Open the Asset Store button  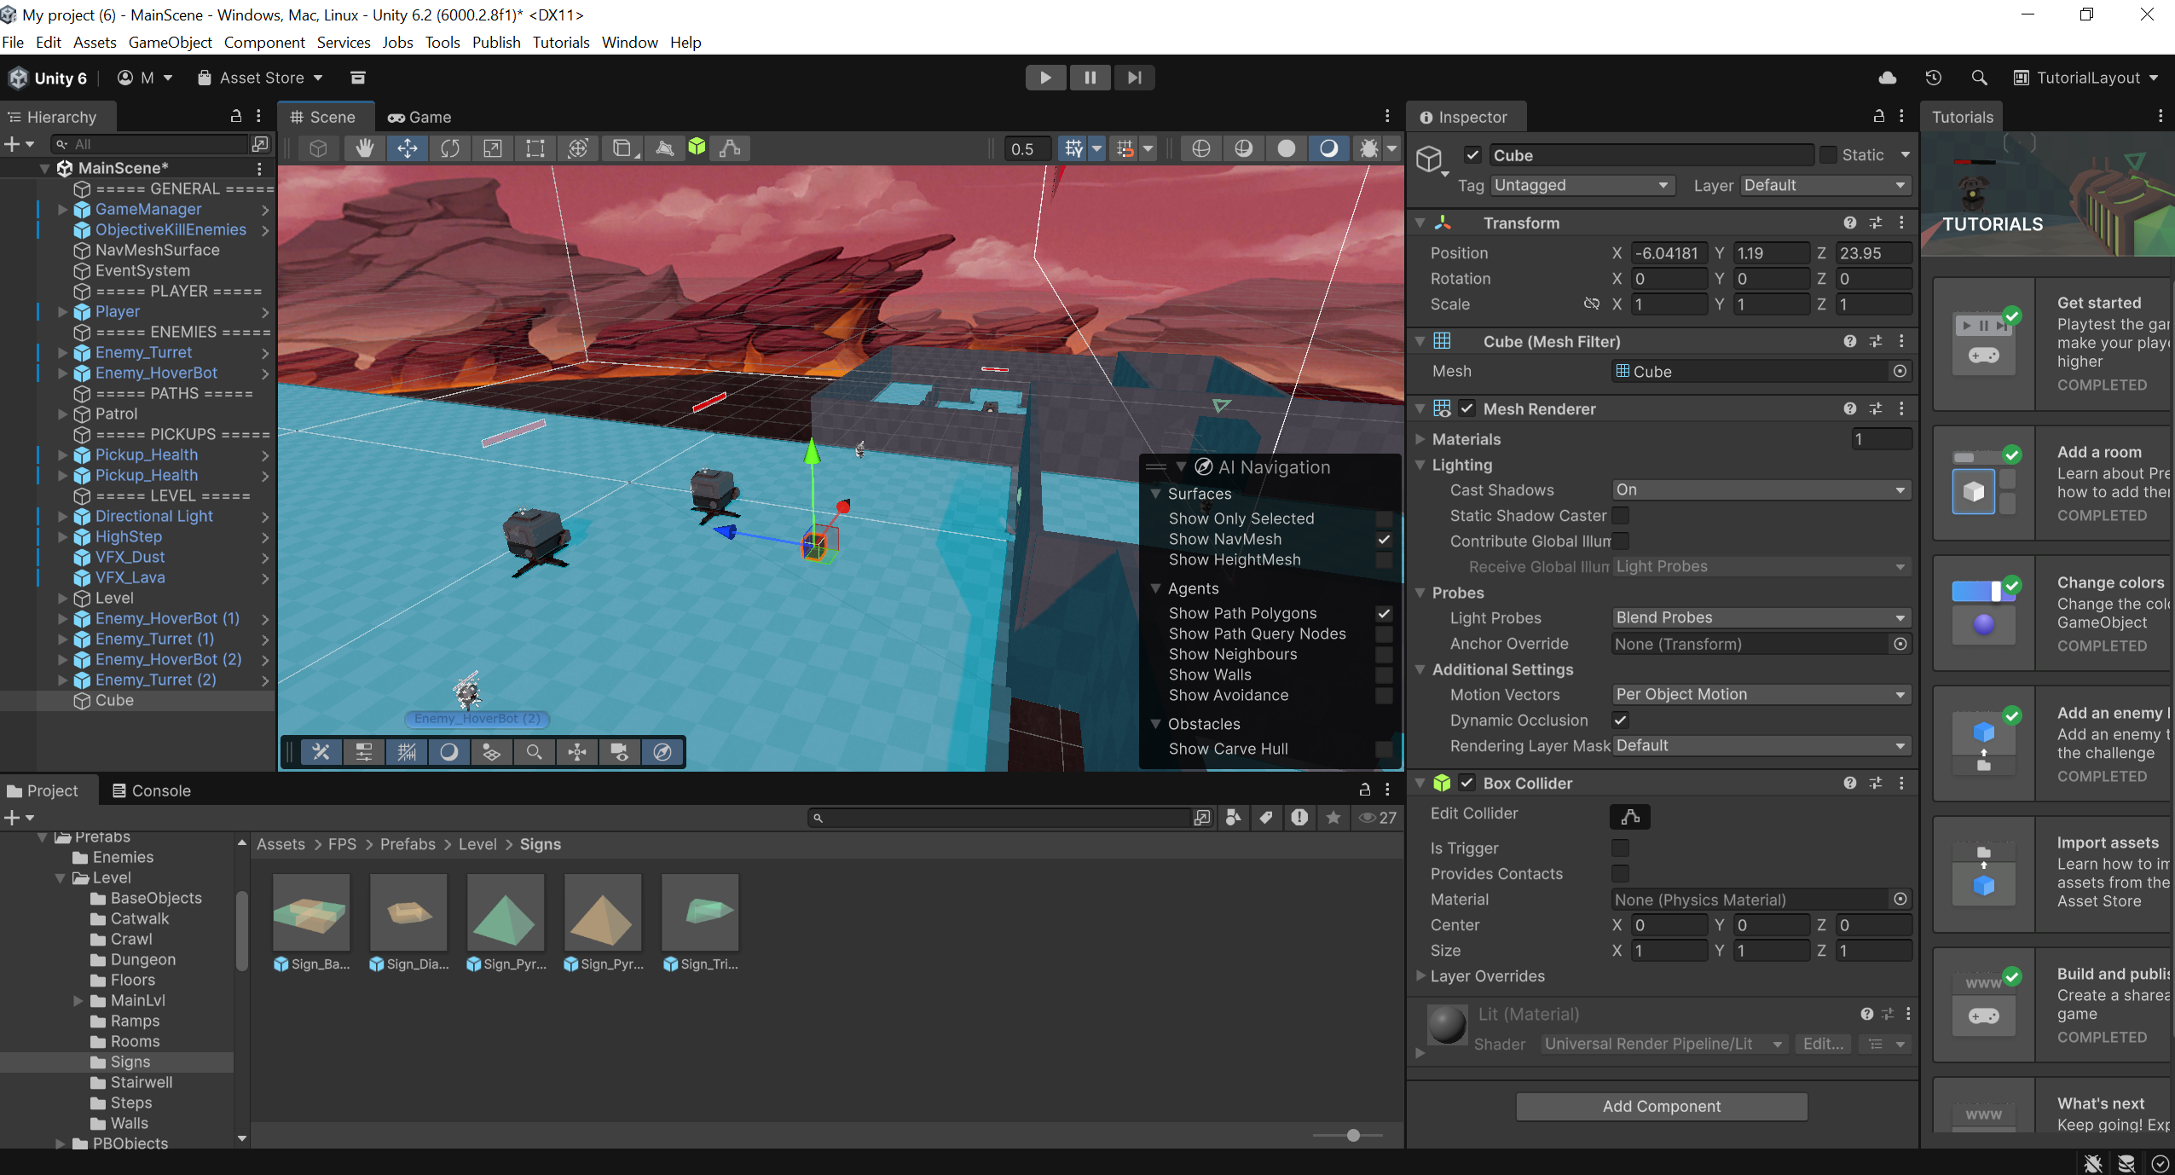click(260, 78)
